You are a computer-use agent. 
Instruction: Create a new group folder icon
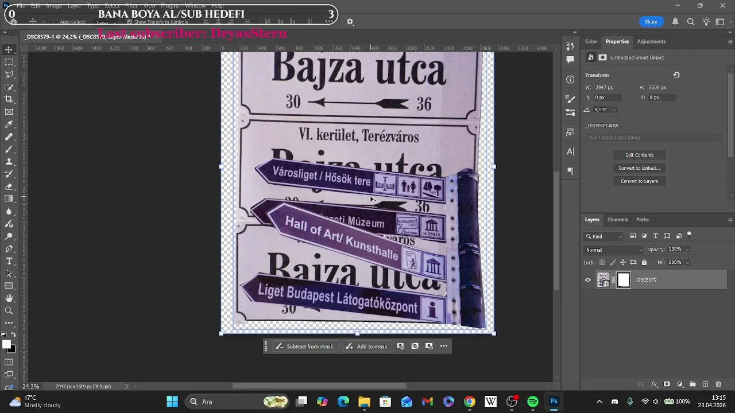coord(693,384)
